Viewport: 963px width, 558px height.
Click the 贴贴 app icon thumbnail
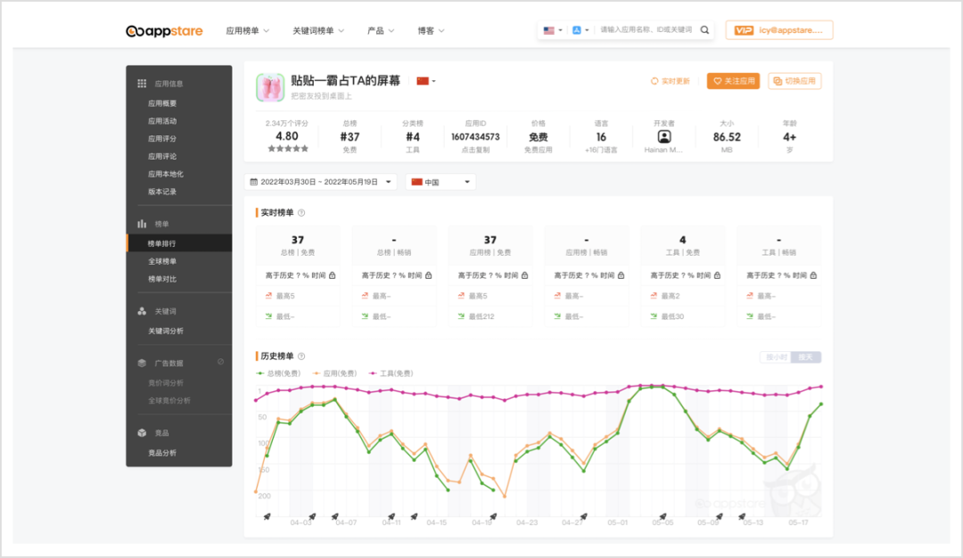tap(270, 87)
